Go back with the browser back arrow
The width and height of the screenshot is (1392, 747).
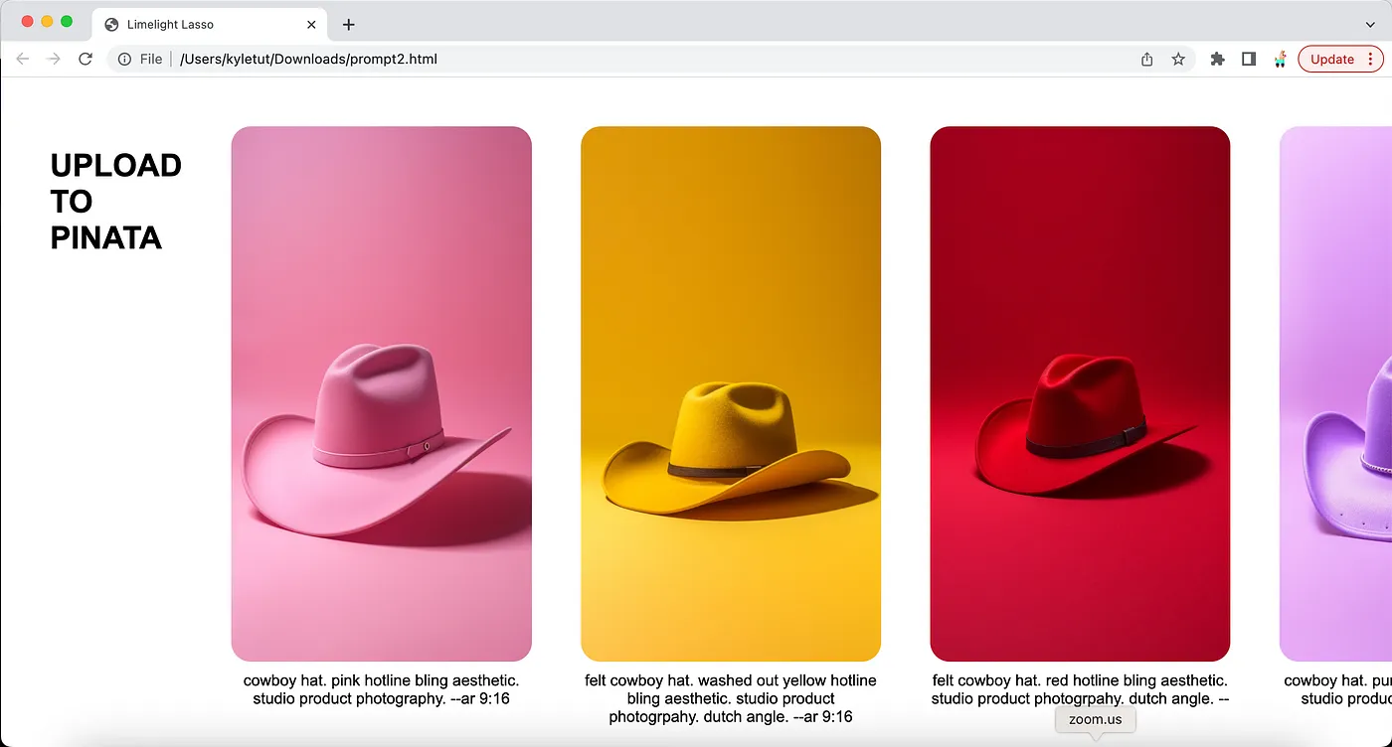[23, 60]
